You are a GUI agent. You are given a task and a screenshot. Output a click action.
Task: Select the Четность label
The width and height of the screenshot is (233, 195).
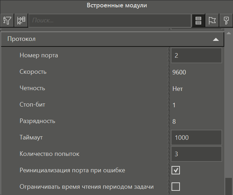point(32,88)
